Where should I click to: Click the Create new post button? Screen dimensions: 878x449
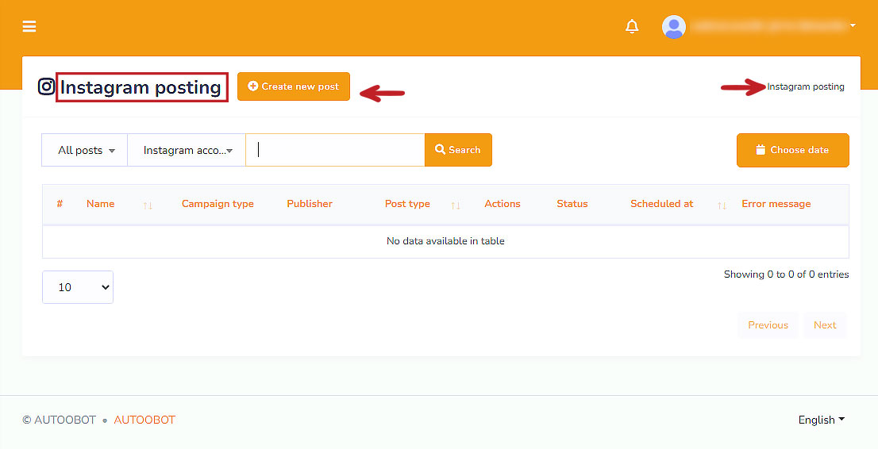pyautogui.click(x=294, y=86)
